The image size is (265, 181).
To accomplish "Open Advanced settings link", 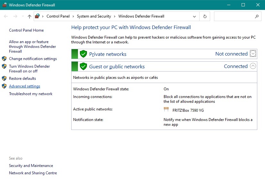I will click(24, 86).
